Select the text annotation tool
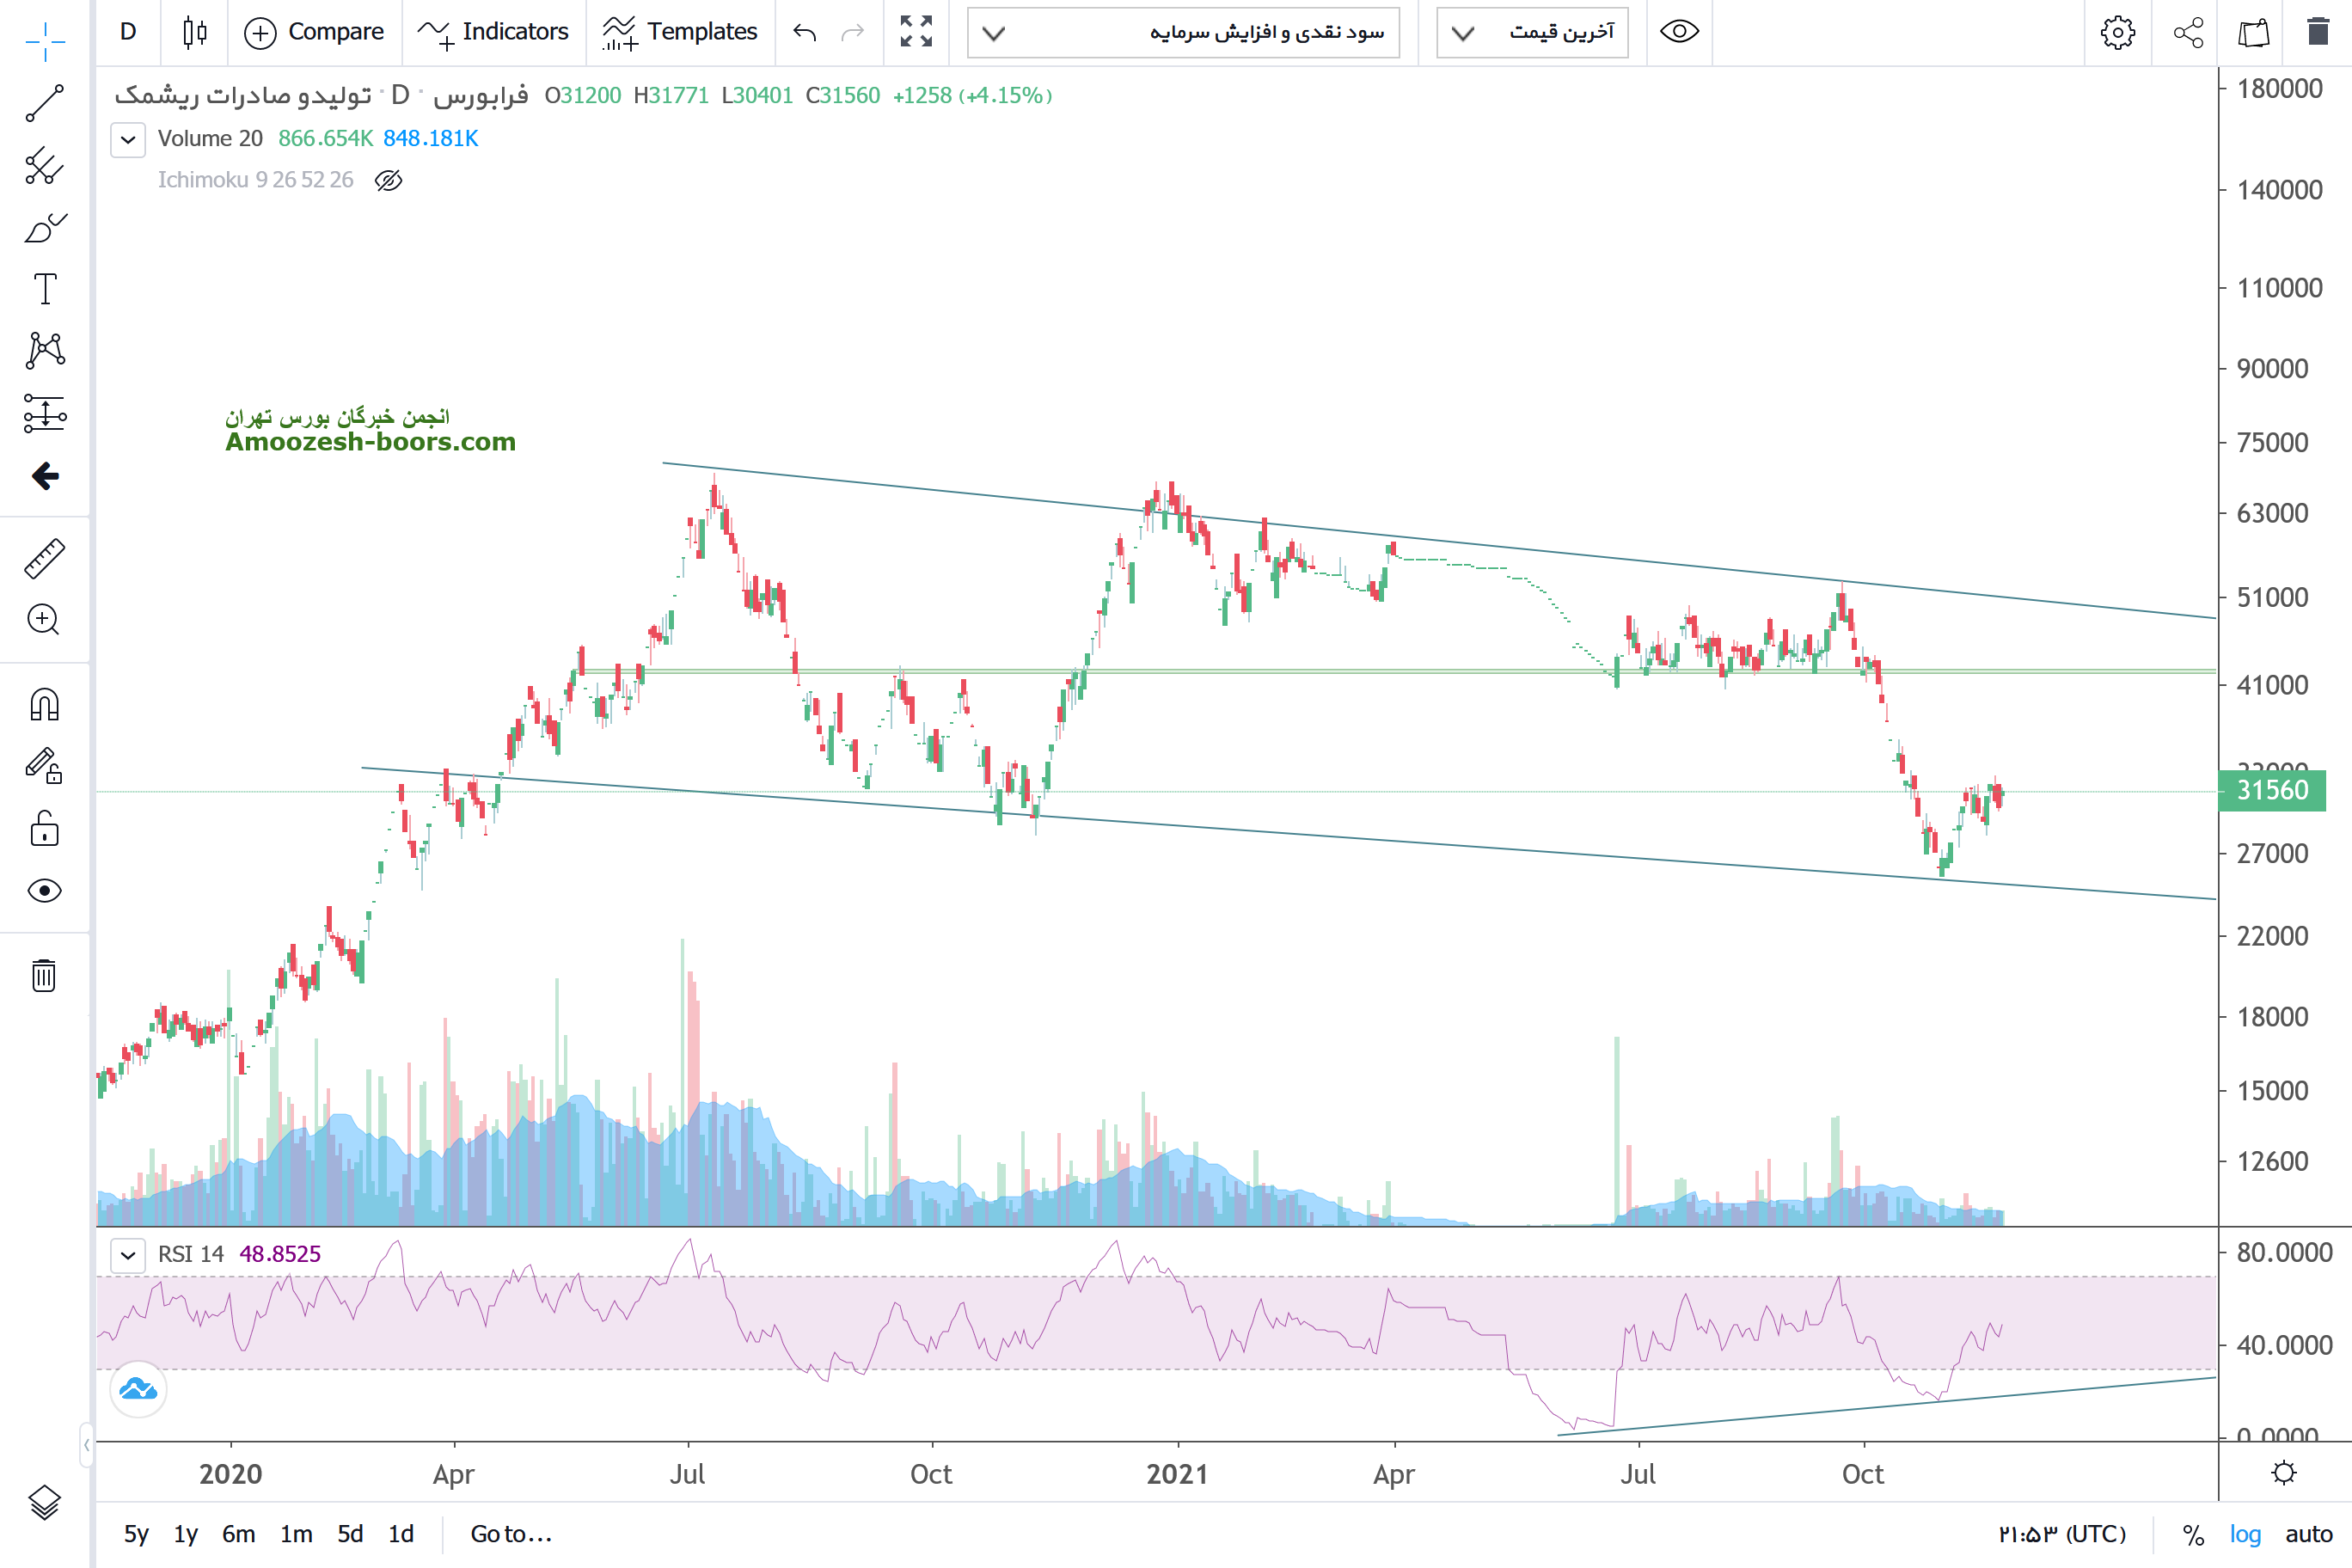Image resolution: width=2352 pixels, height=1568 pixels. pyautogui.click(x=44, y=289)
